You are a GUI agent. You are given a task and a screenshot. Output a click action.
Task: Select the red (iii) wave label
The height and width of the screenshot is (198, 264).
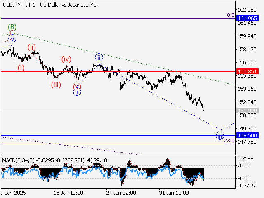pos(57,85)
